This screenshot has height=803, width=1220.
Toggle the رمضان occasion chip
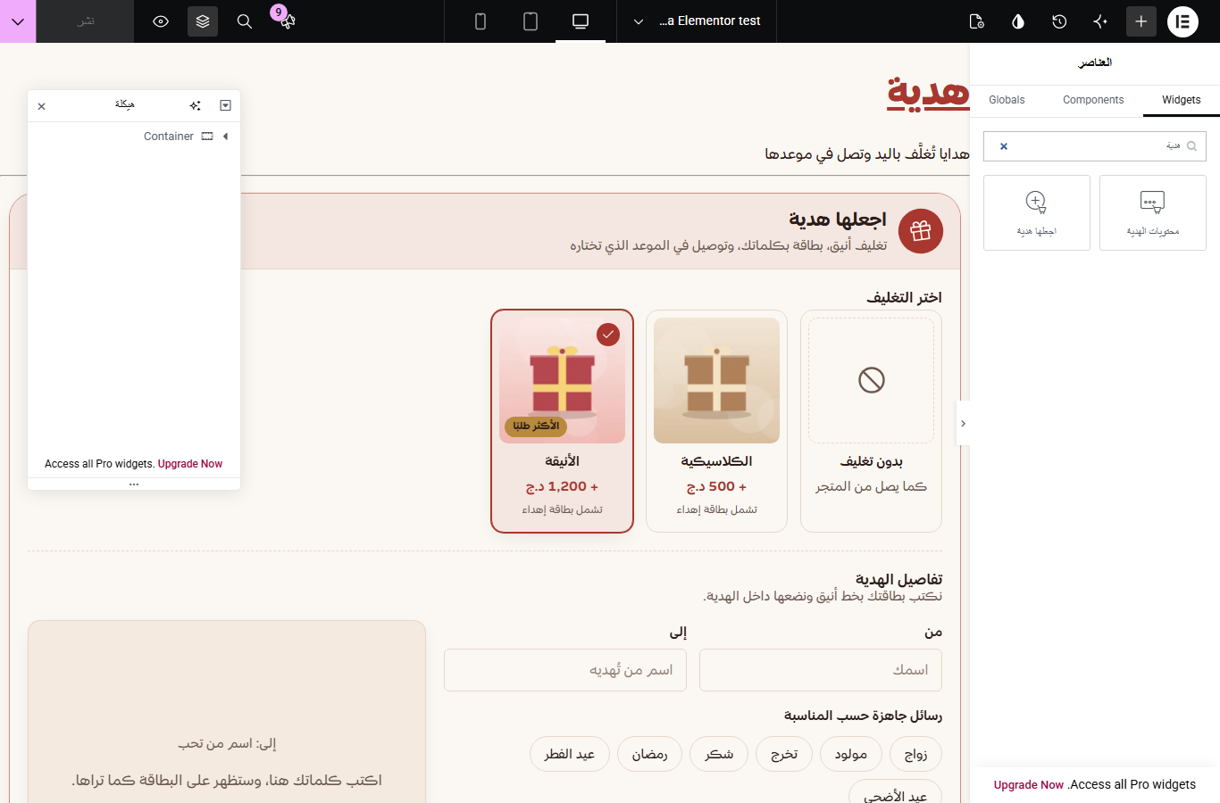coord(650,754)
